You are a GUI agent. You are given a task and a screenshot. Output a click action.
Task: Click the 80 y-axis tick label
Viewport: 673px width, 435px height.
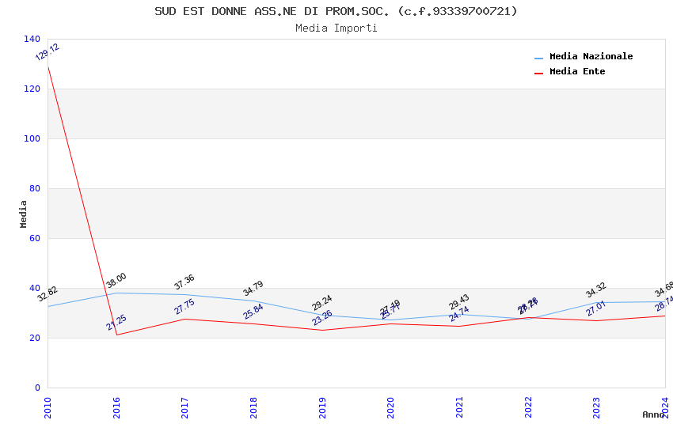coord(35,188)
